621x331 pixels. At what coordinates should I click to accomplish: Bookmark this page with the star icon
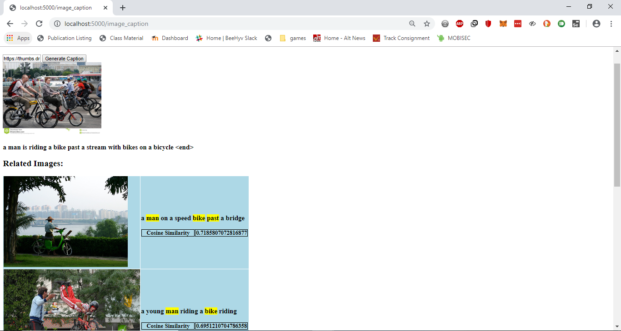(x=426, y=24)
